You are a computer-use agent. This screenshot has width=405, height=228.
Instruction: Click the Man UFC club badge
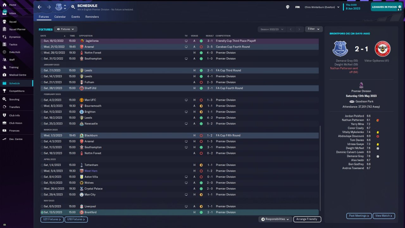82,100
